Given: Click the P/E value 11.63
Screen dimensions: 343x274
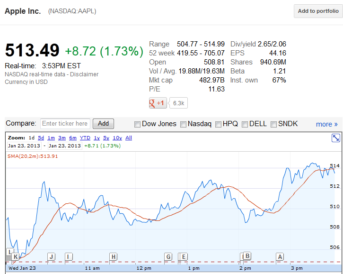Looking at the screenshot, I should click(216, 89).
